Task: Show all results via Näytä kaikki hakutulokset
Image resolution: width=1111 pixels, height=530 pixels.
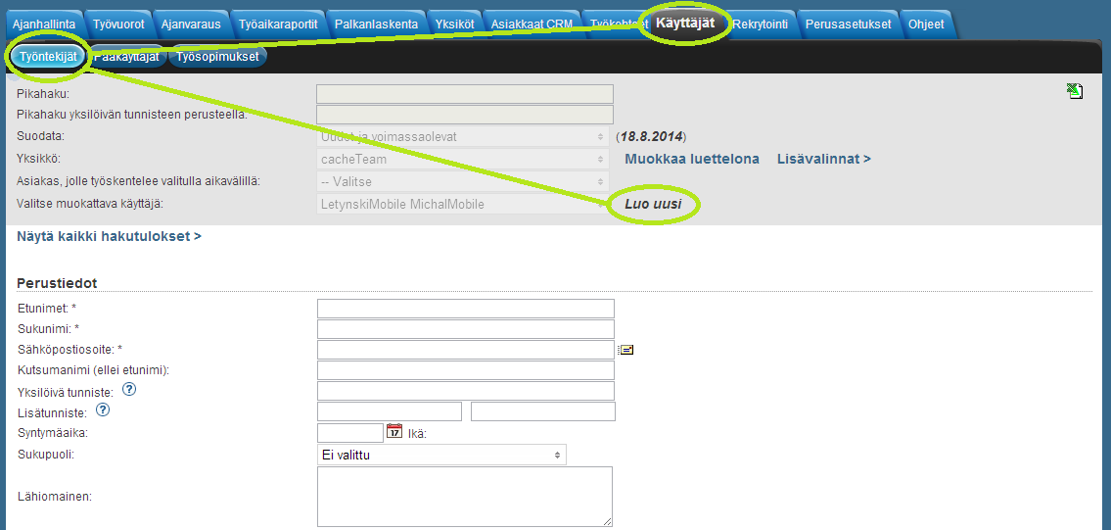Action: click(110, 236)
